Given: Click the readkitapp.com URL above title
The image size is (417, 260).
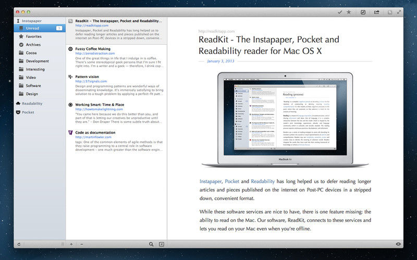Looking at the screenshot, I should (216, 31).
